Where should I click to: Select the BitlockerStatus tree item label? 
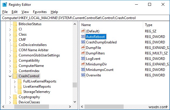click(x=30, y=24)
